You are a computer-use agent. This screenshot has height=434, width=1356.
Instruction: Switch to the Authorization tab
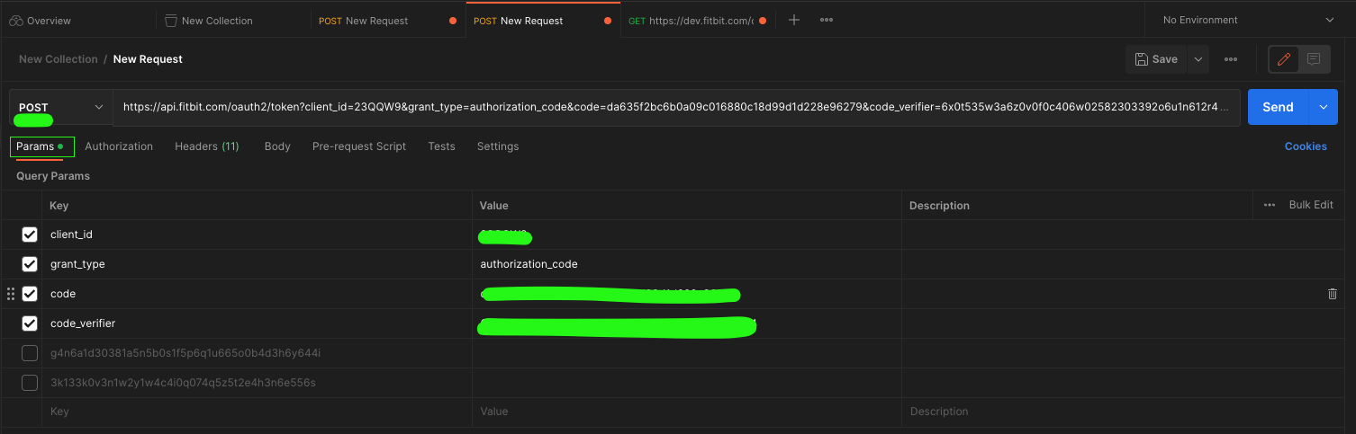119,146
